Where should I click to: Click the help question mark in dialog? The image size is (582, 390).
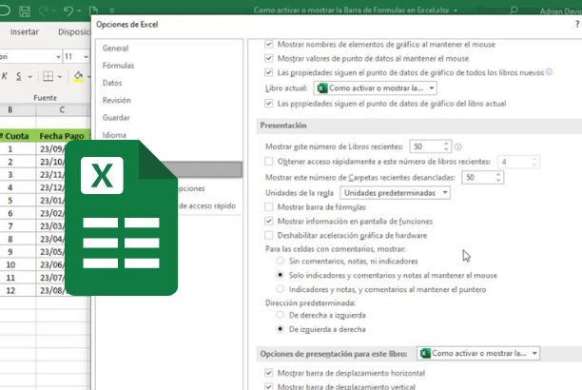[577, 24]
